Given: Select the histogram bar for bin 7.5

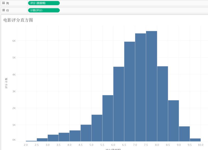Looking at the screenshot, I should [x=152, y=86].
